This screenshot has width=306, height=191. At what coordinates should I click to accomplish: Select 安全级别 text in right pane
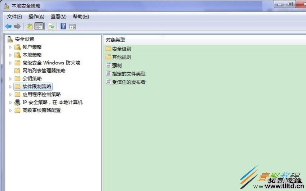coord(121,49)
